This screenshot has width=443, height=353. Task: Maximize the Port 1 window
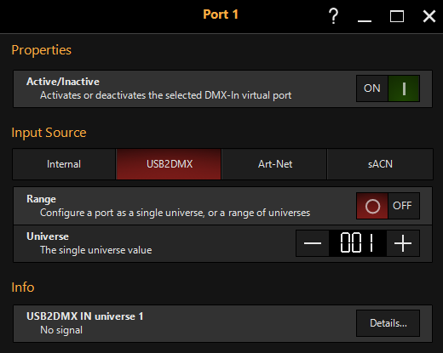click(397, 16)
